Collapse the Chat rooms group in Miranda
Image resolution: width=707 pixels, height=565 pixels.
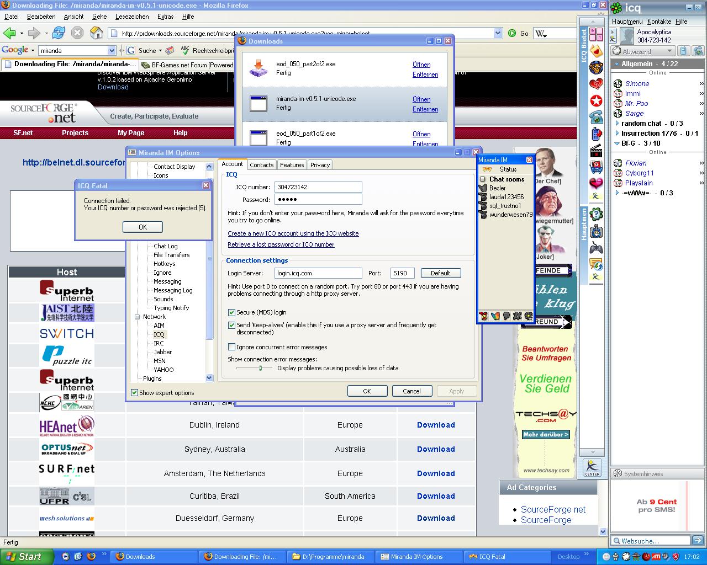tap(483, 179)
